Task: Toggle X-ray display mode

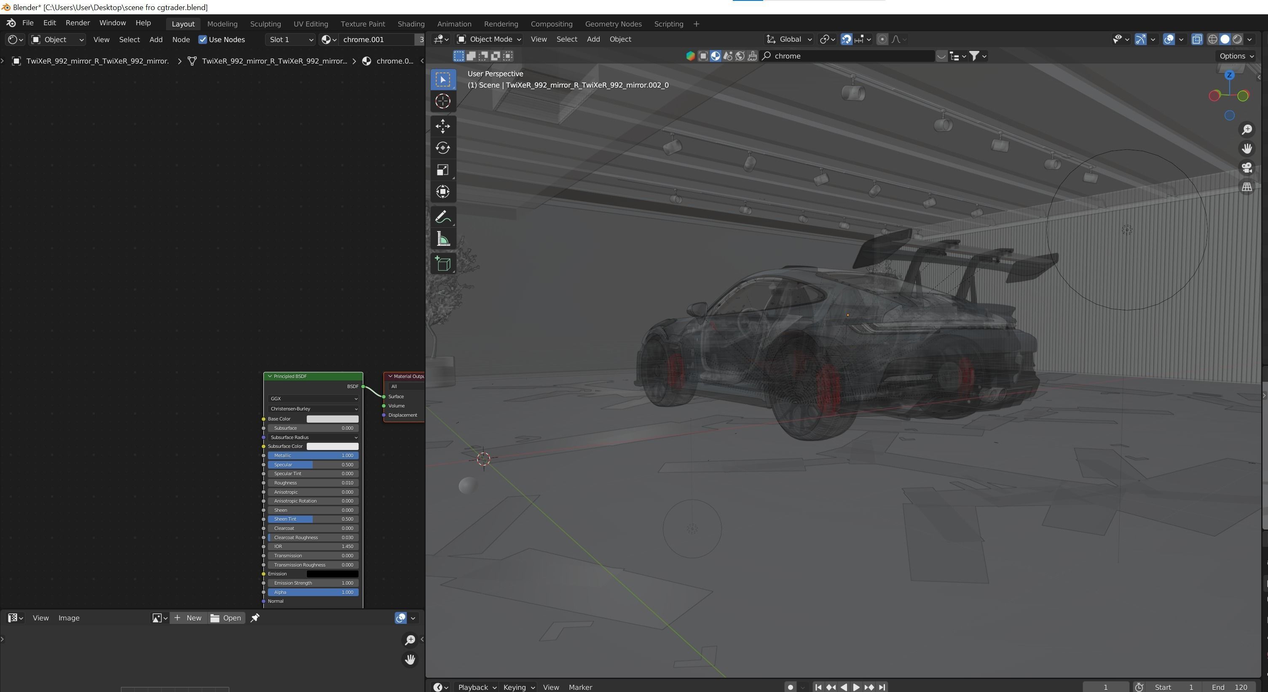Action: click(x=1197, y=39)
